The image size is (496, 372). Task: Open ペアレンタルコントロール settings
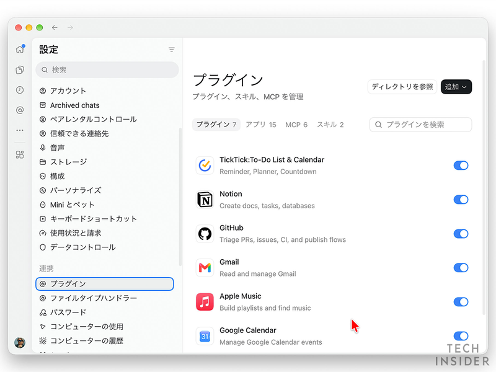coord(105,119)
